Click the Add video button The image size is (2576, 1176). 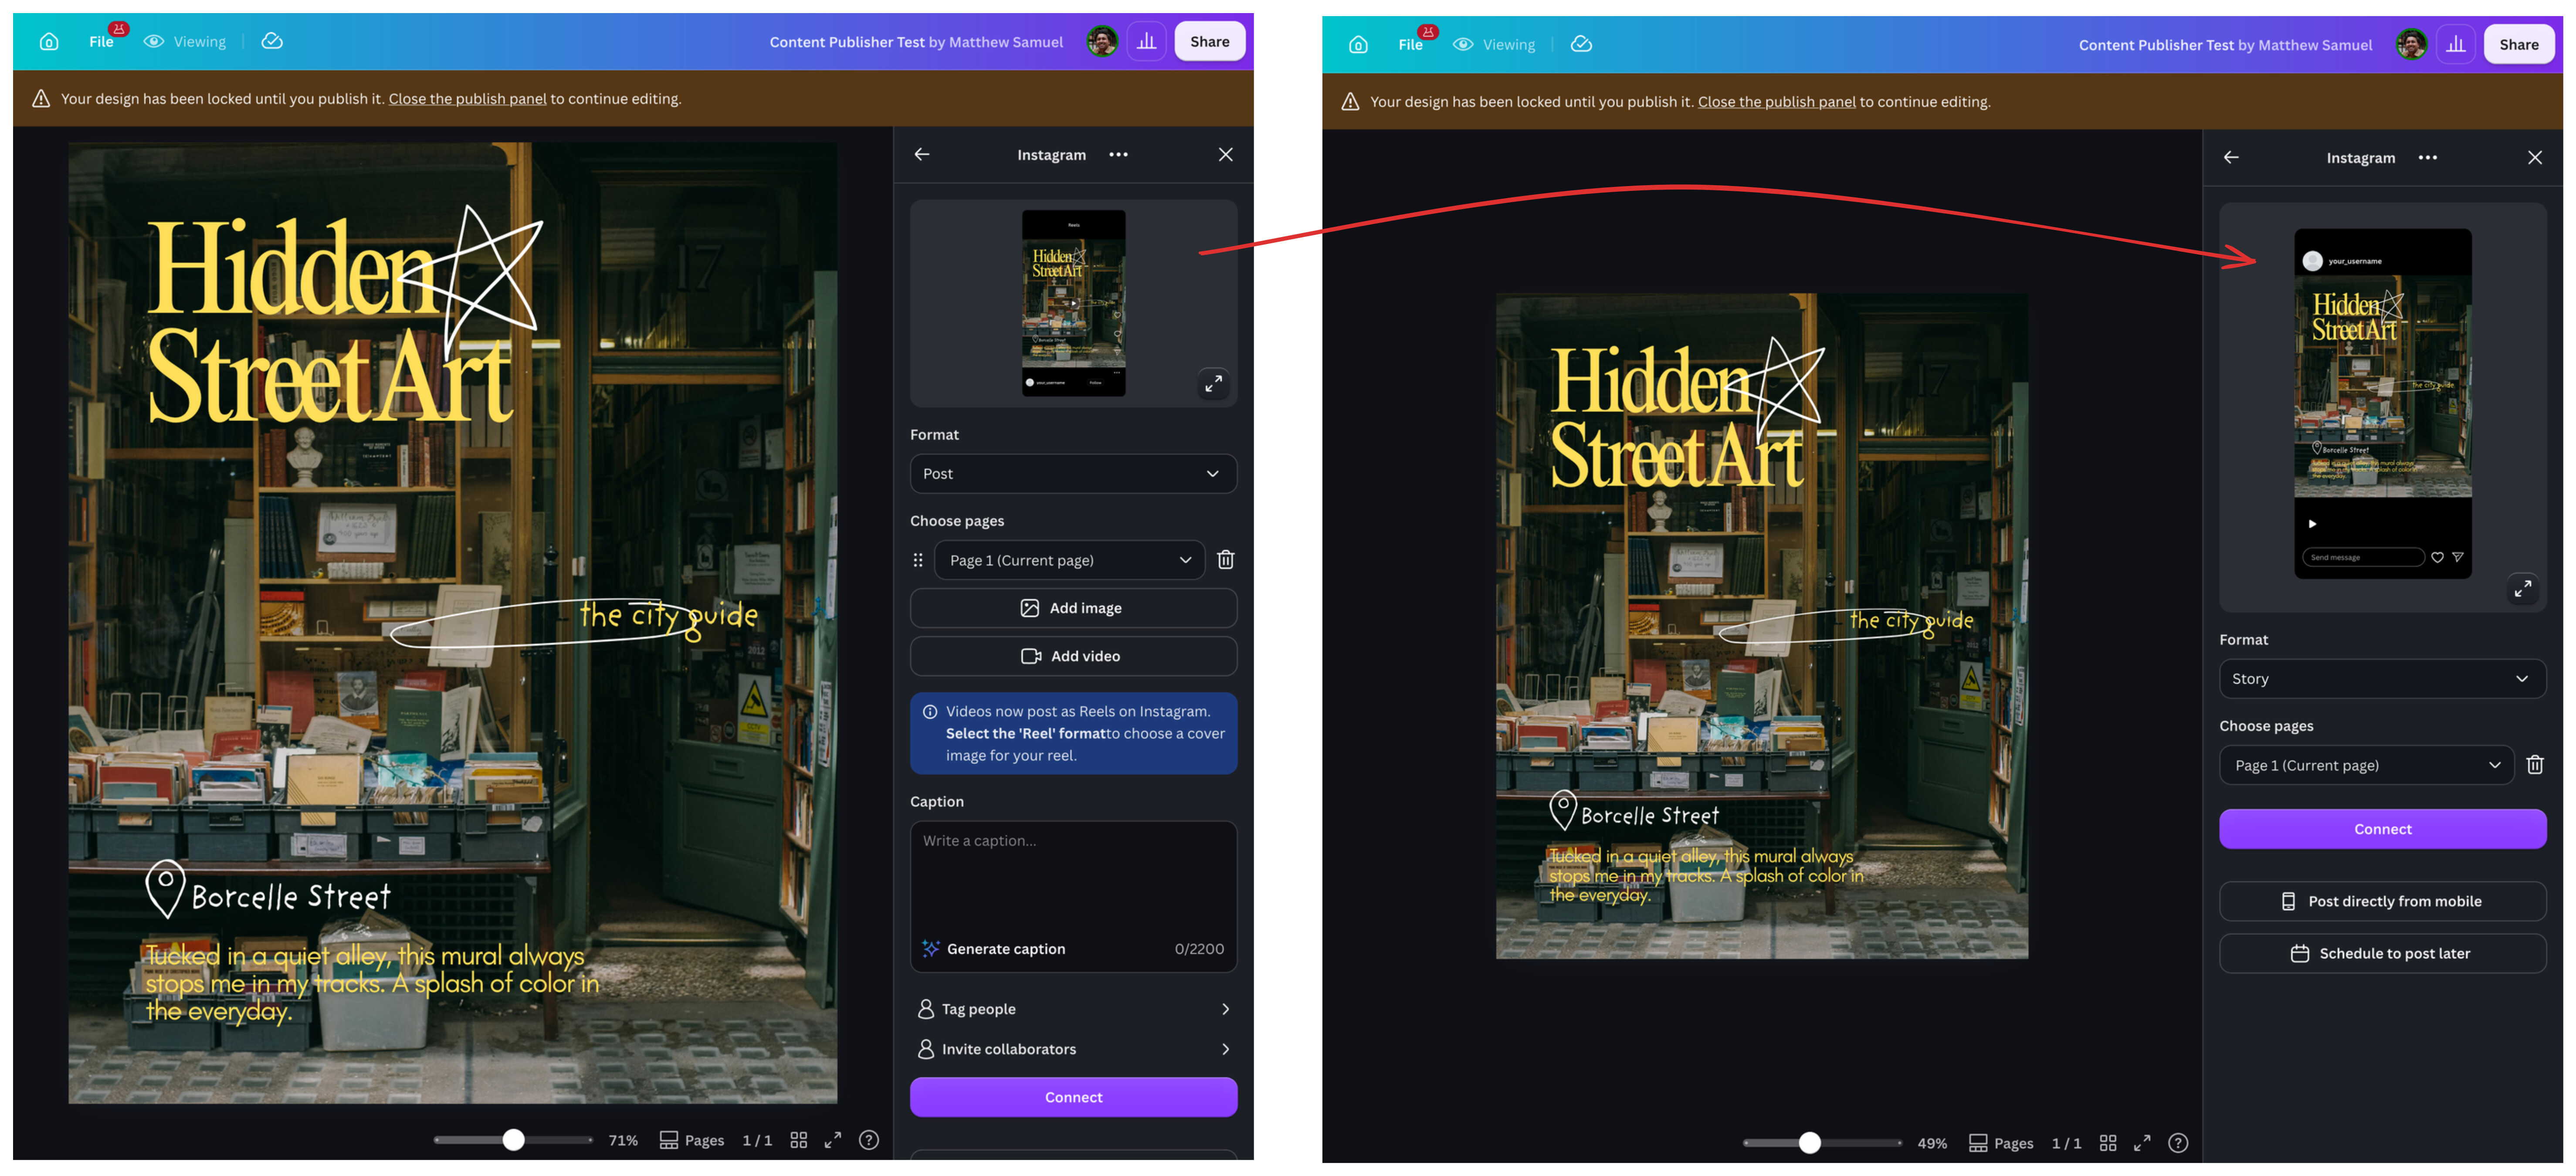click(1073, 657)
